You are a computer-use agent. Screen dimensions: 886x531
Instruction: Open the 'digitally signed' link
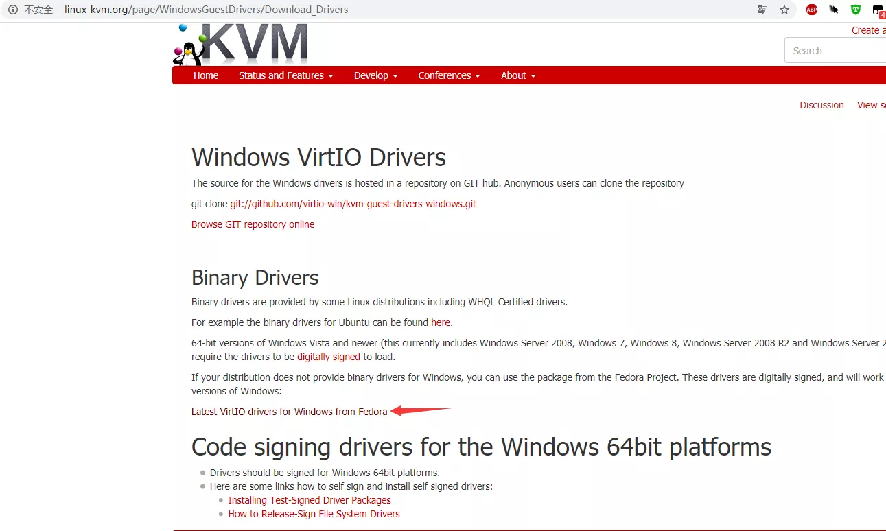[328, 357]
